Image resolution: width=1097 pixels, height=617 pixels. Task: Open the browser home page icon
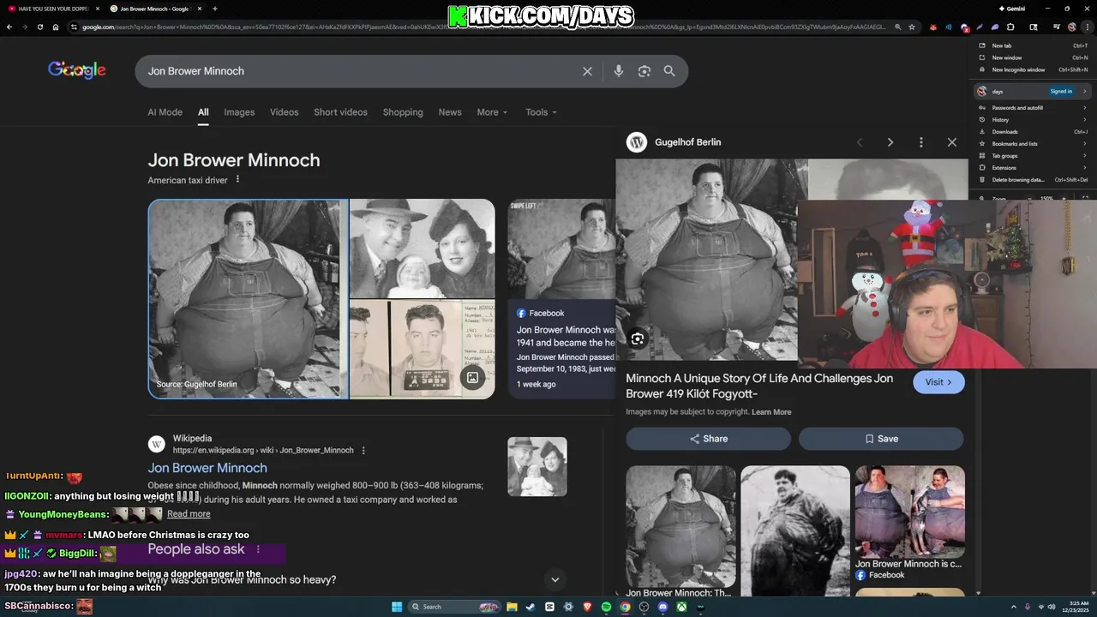click(56, 27)
